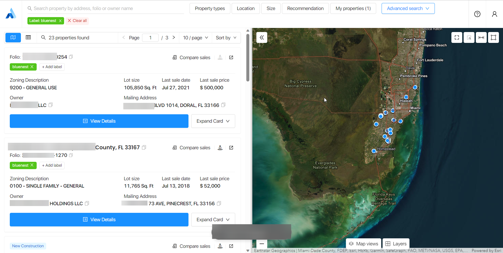Open New Construction property in new tab
Screen dimensions: 503x253
coord(231,246)
